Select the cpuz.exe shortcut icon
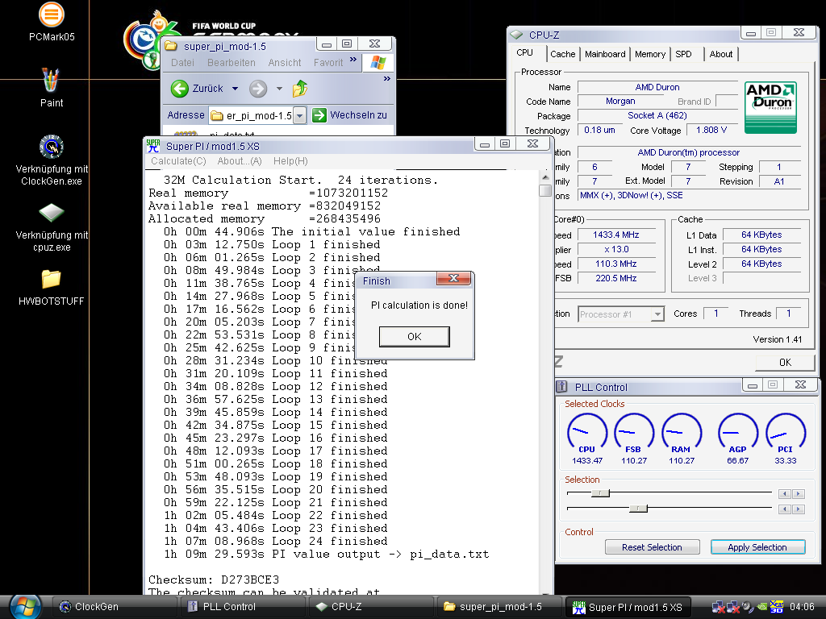 click(51, 213)
